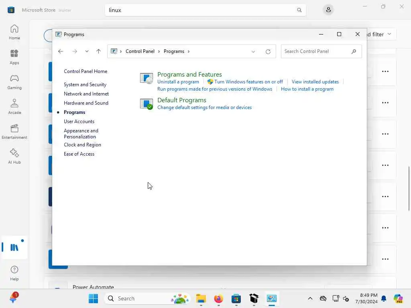This screenshot has height=308, width=411.
Task: Click Run programs made for previous versions
Action: pyautogui.click(x=215, y=89)
